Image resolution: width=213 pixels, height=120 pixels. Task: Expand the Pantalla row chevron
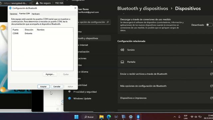[x=211, y=62]
